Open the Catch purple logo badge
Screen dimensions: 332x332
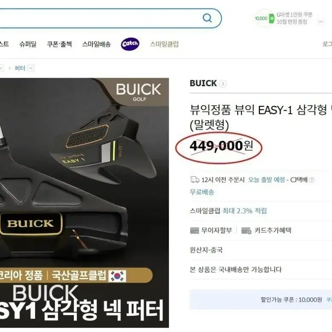[130, 44]
